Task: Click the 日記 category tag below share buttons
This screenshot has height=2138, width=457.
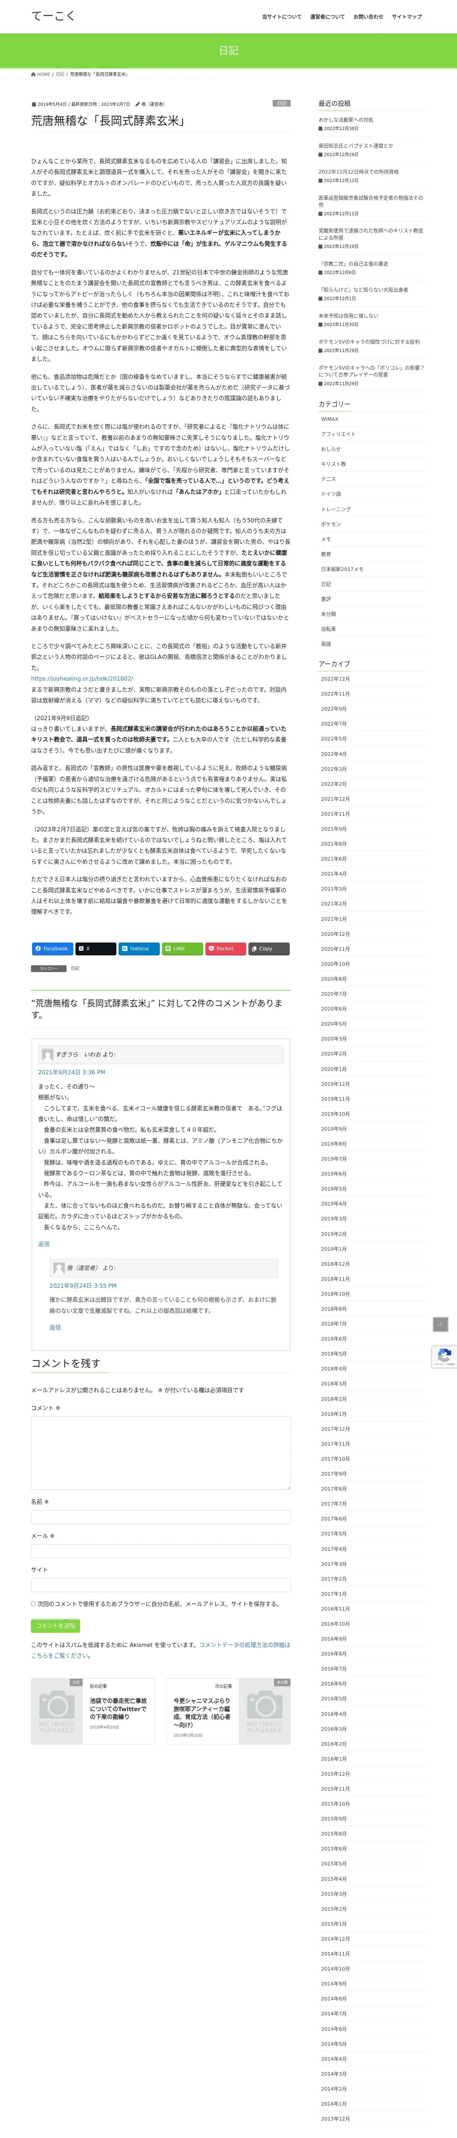Action: 75,969
